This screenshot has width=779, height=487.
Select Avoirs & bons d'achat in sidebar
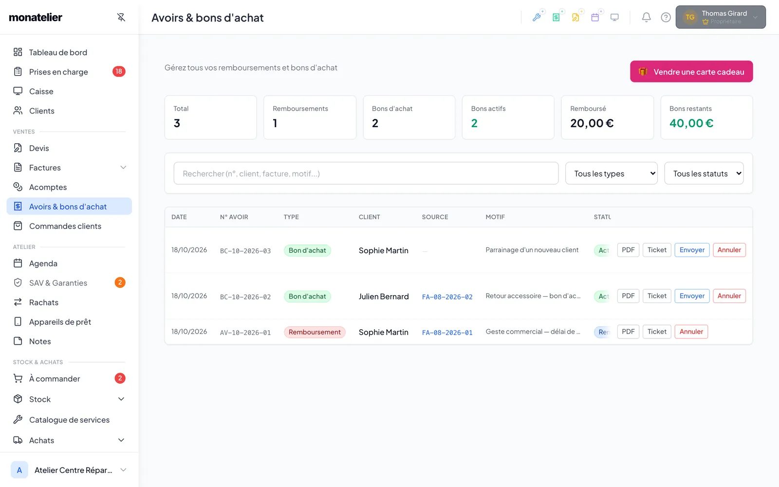pos(69,206)
